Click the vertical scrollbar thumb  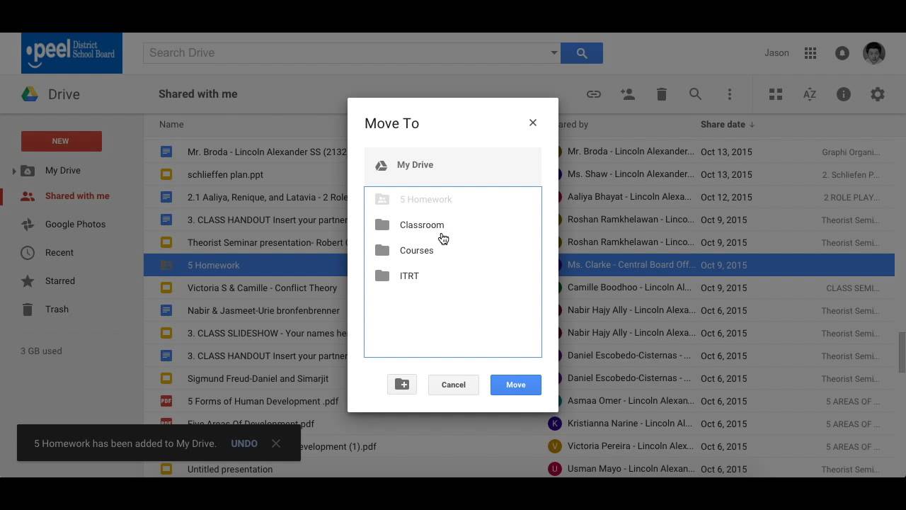tap(902, 352)
